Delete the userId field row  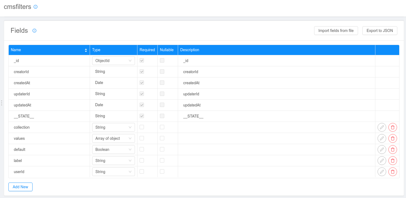coord(392,172)
